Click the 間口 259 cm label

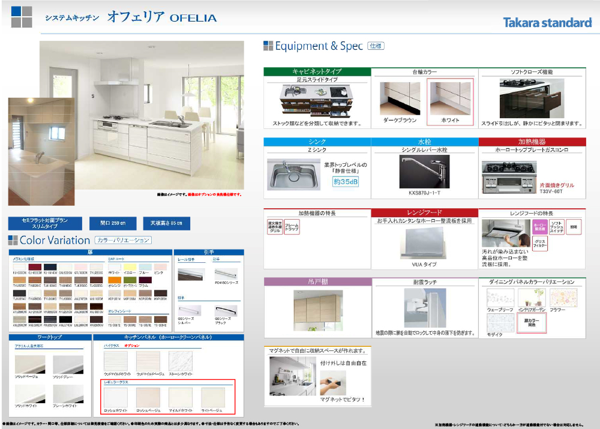tap(113, 223)
